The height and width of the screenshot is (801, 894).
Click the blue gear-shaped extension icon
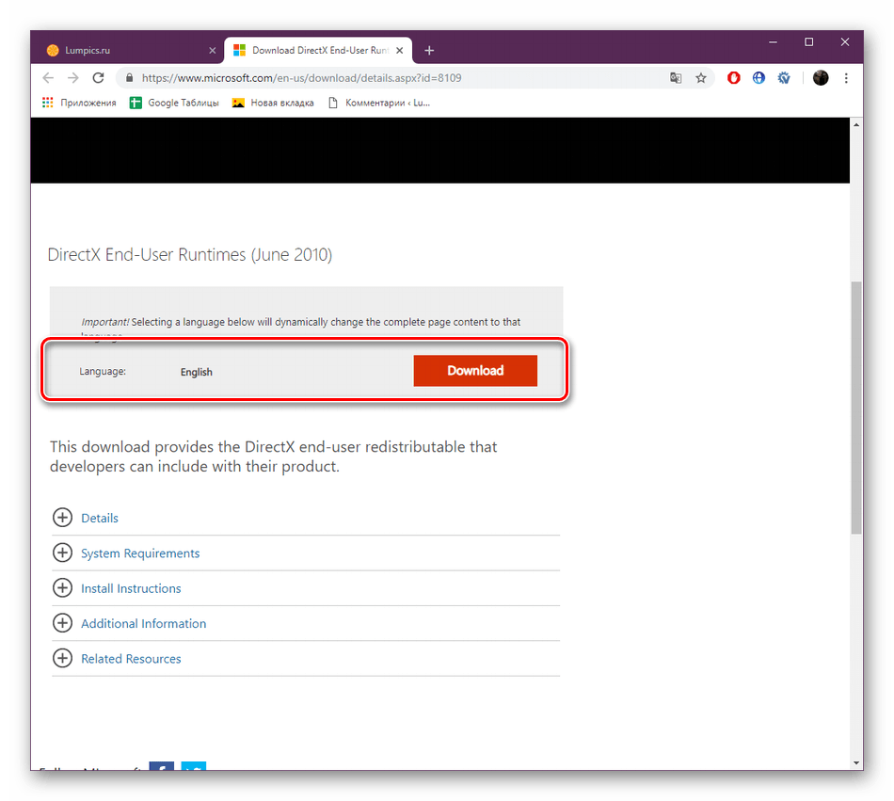coord(784,78)
